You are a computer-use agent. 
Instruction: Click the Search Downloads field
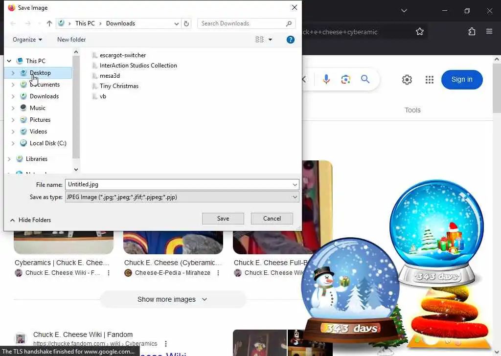pyautogui.click(x=242, y=23)
